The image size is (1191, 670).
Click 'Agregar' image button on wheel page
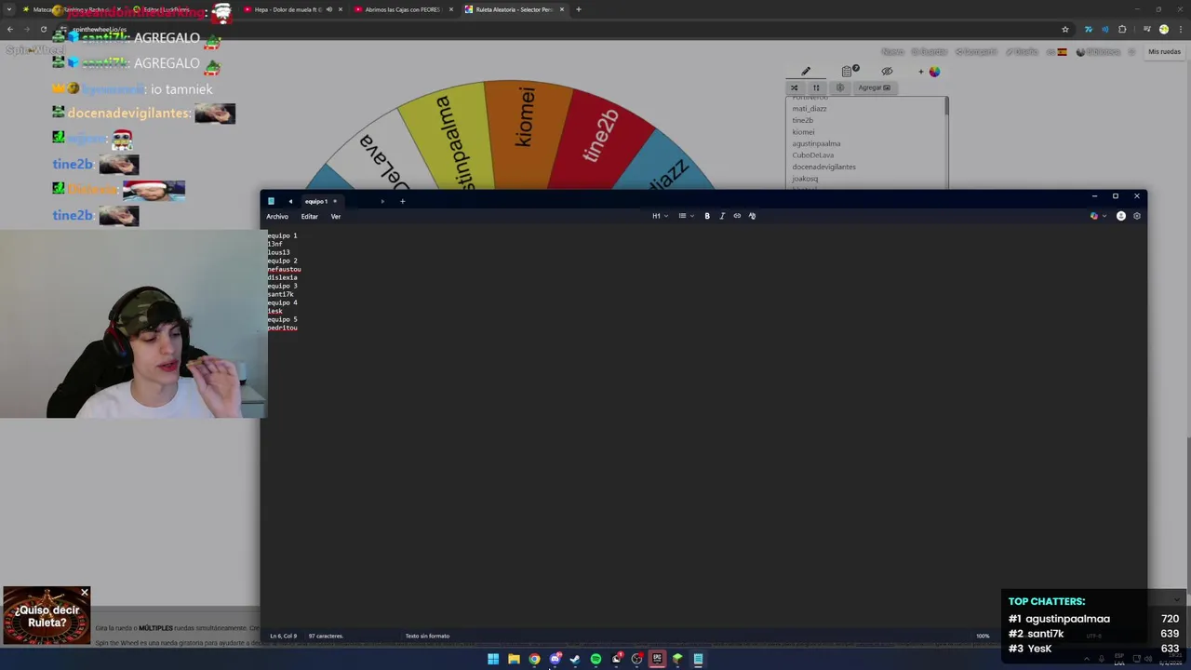click(x=874, y=87)
